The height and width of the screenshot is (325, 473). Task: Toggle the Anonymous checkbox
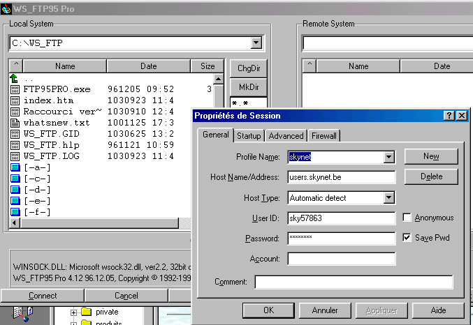coord(407,218)
